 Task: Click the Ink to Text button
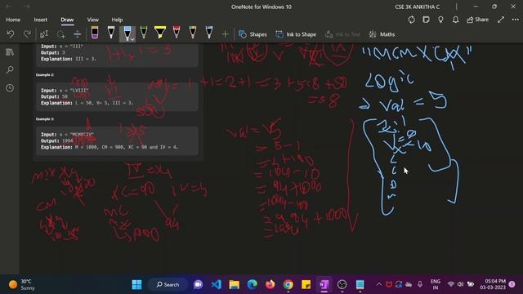point(342,34)
